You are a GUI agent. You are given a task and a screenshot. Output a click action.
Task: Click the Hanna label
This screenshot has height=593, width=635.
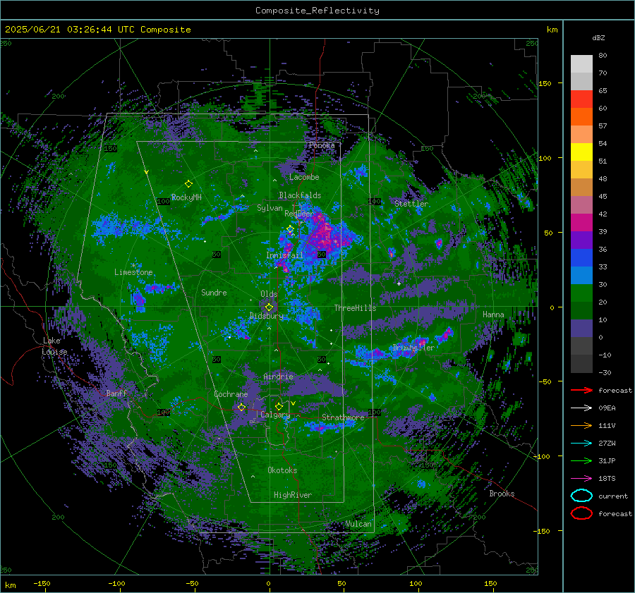(493, 314)
